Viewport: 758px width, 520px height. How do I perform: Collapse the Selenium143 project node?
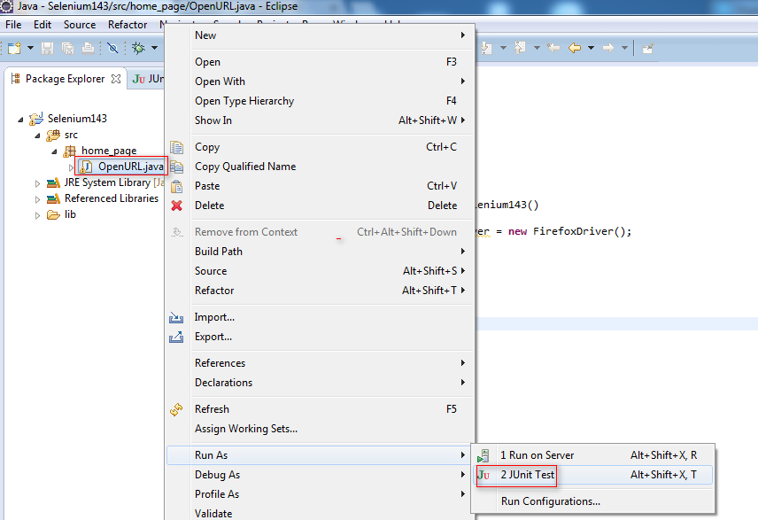20,119
